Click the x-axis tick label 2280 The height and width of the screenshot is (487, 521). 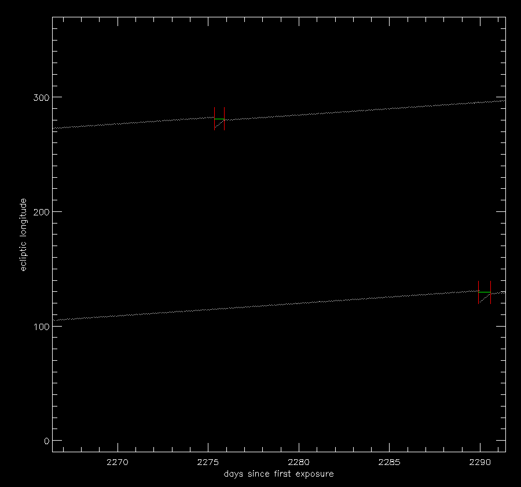(x=299, y=463)
